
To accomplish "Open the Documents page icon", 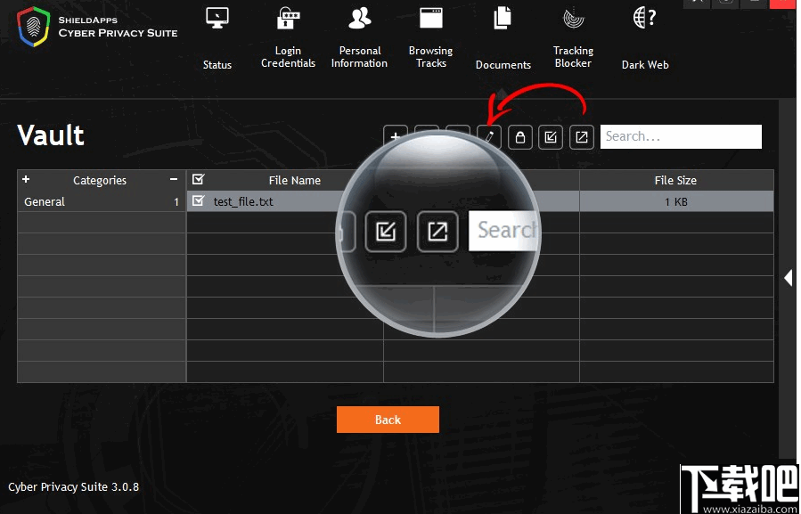I will coord(502,18).
